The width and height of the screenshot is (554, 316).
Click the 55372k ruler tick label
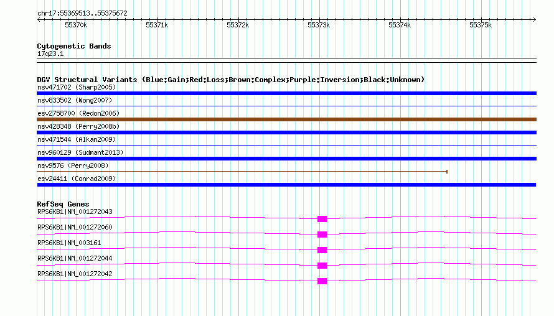[x=238, y=25]
